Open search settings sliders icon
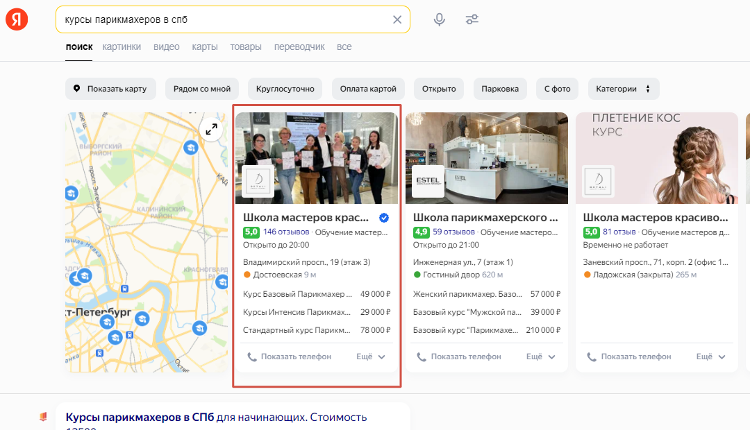Screen dimensions: 750x430 click(472, 19)
